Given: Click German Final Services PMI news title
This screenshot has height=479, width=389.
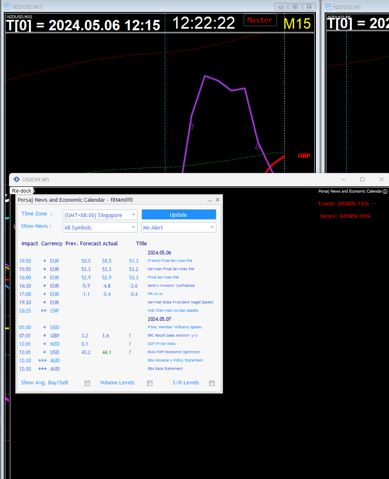Looking at the screenshot, I should point(171,269).
